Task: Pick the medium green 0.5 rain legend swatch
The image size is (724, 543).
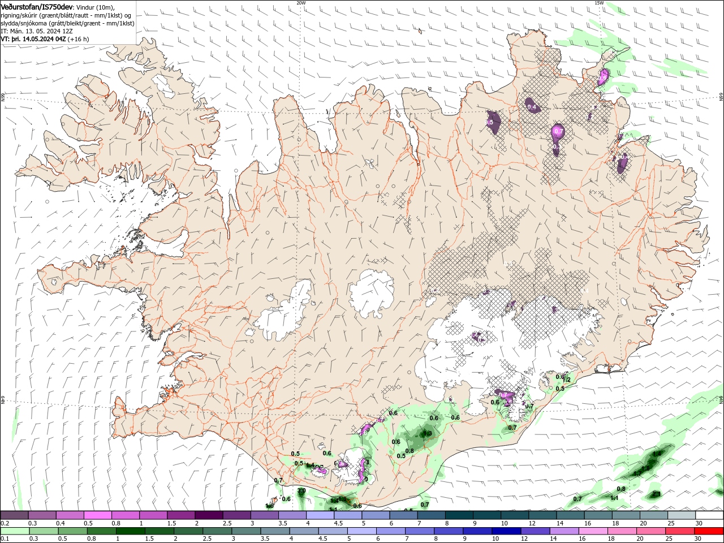Action: point(72,531)
